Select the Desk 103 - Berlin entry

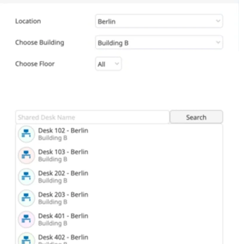point(119,155)
